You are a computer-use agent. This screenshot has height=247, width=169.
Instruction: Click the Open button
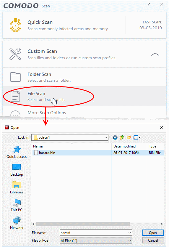pos(153,233)
